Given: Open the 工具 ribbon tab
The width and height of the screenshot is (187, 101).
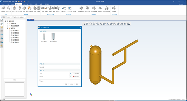Looking at the screenshot, I should pyautogui.click(x=31, y=4).
